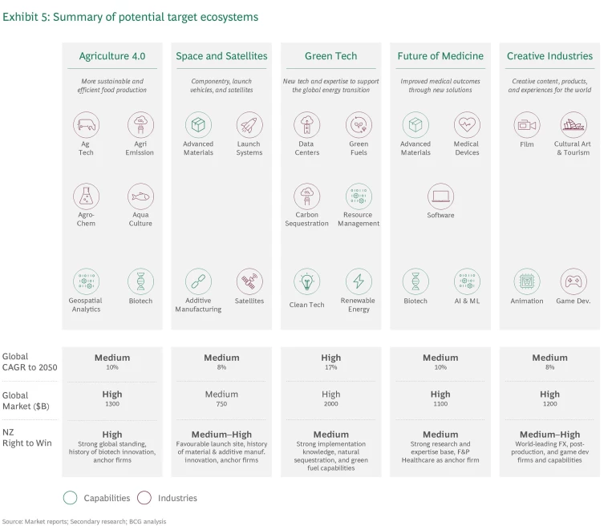The height and width of the screenshot is (530, 616).
Task: Select the Aqua Culture fish icon
Action: (140, 196)
